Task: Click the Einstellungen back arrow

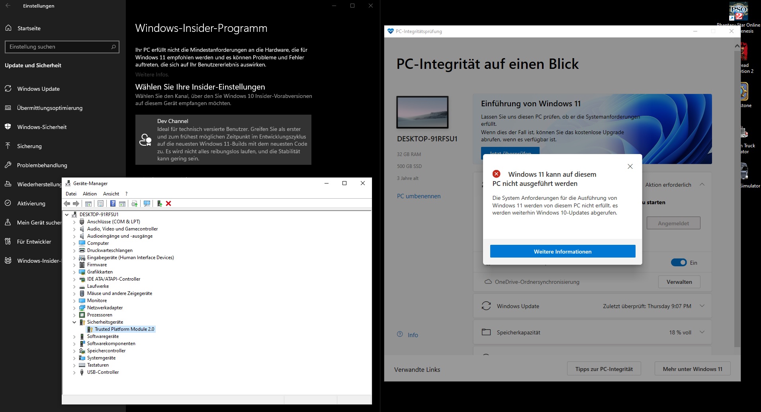Action: [8, 6]
